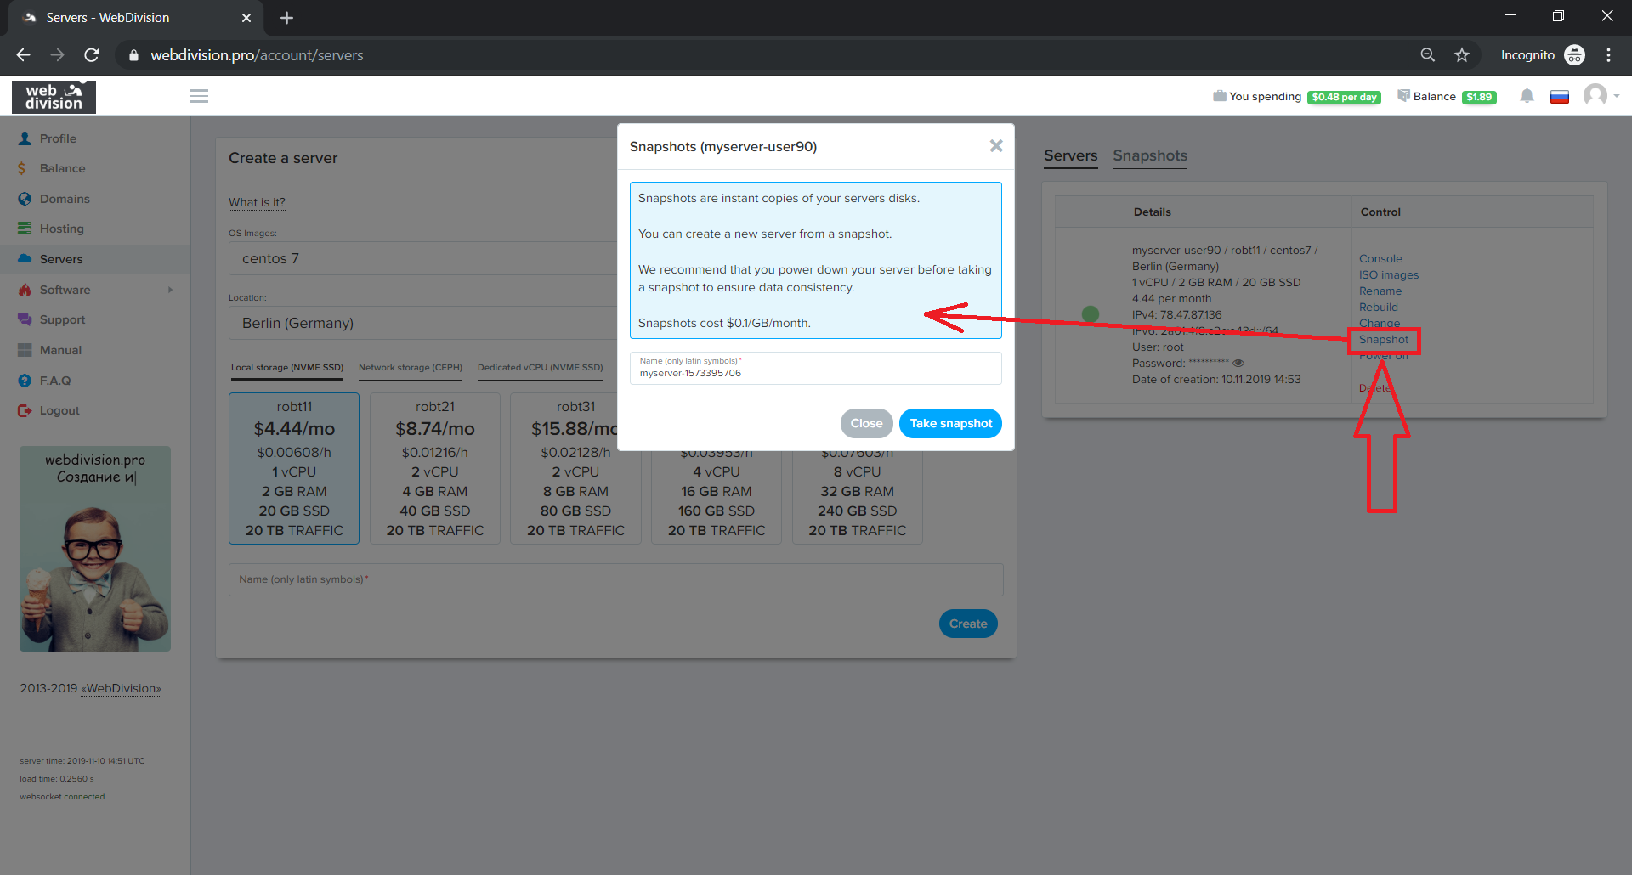The image size is (1632, 875).
Task: Close the Snapshots dialog with X
Action: [x=996, y=146]
